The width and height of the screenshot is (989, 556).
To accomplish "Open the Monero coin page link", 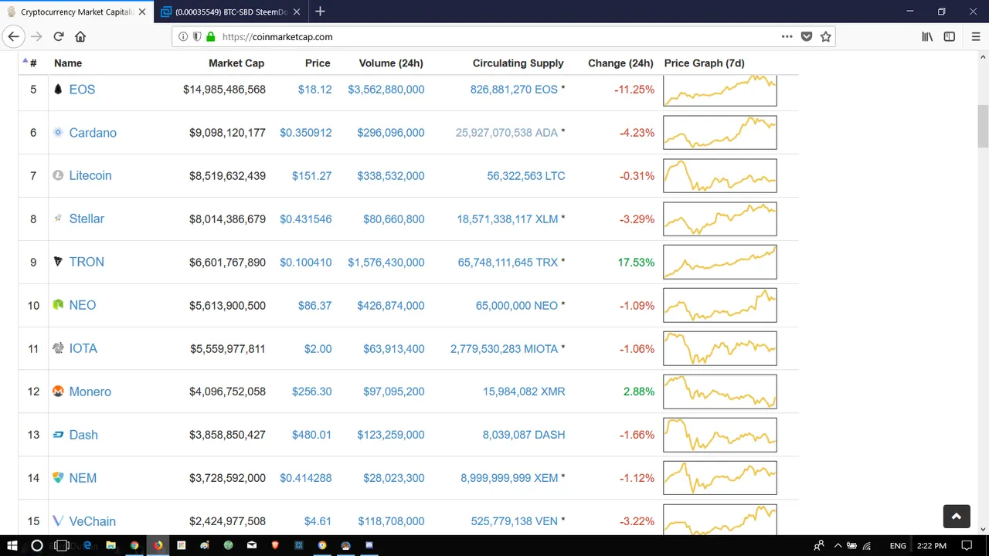I will coord(90,392).
